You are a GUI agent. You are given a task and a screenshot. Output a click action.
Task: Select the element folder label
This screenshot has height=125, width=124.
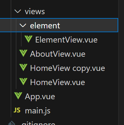(x=45, y=26)
